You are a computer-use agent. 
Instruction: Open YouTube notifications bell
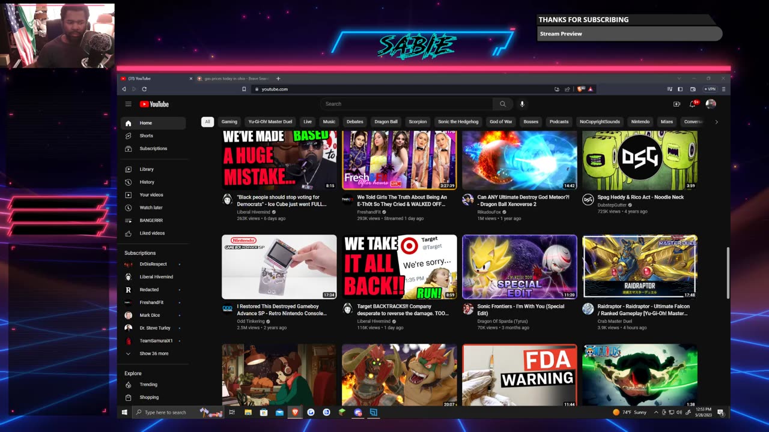pos(693,104)
